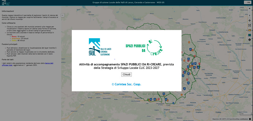The width and height of the screenshot is (253, 121).
Task: Select the Informazioni heading in the sidebar
Action: (x=8, y=11)
